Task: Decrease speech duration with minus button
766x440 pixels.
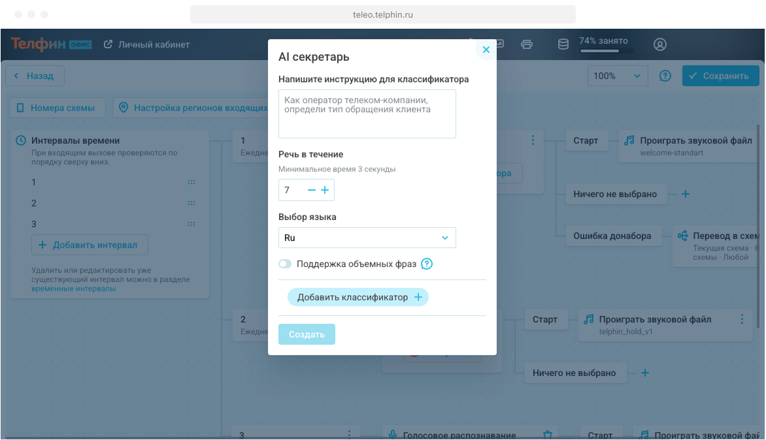Action: 311,190
